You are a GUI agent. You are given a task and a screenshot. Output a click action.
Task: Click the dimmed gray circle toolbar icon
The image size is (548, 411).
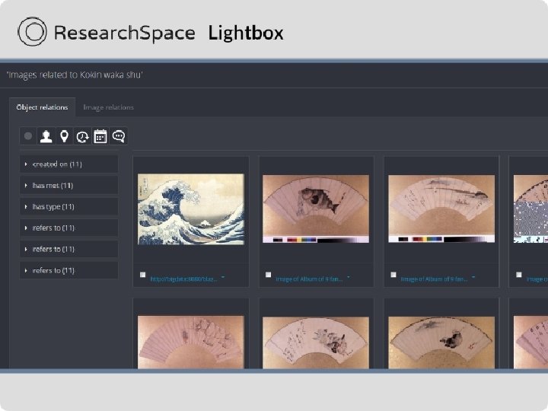pyautogui.click(x=28, y=136)
